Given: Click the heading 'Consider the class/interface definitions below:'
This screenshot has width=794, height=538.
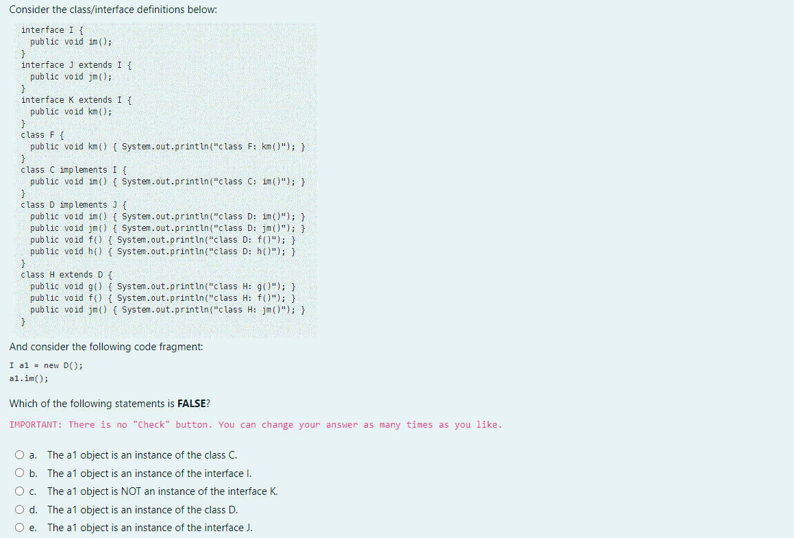Looking at the screenshot, I should pyautogui.click(x=113, y=9).
